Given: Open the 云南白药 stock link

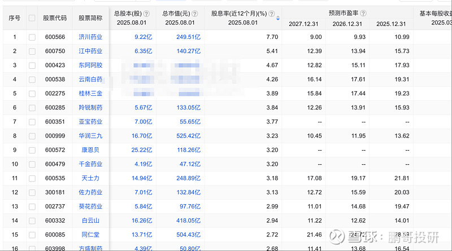Looking at the screenshot, I should point(90,79).
